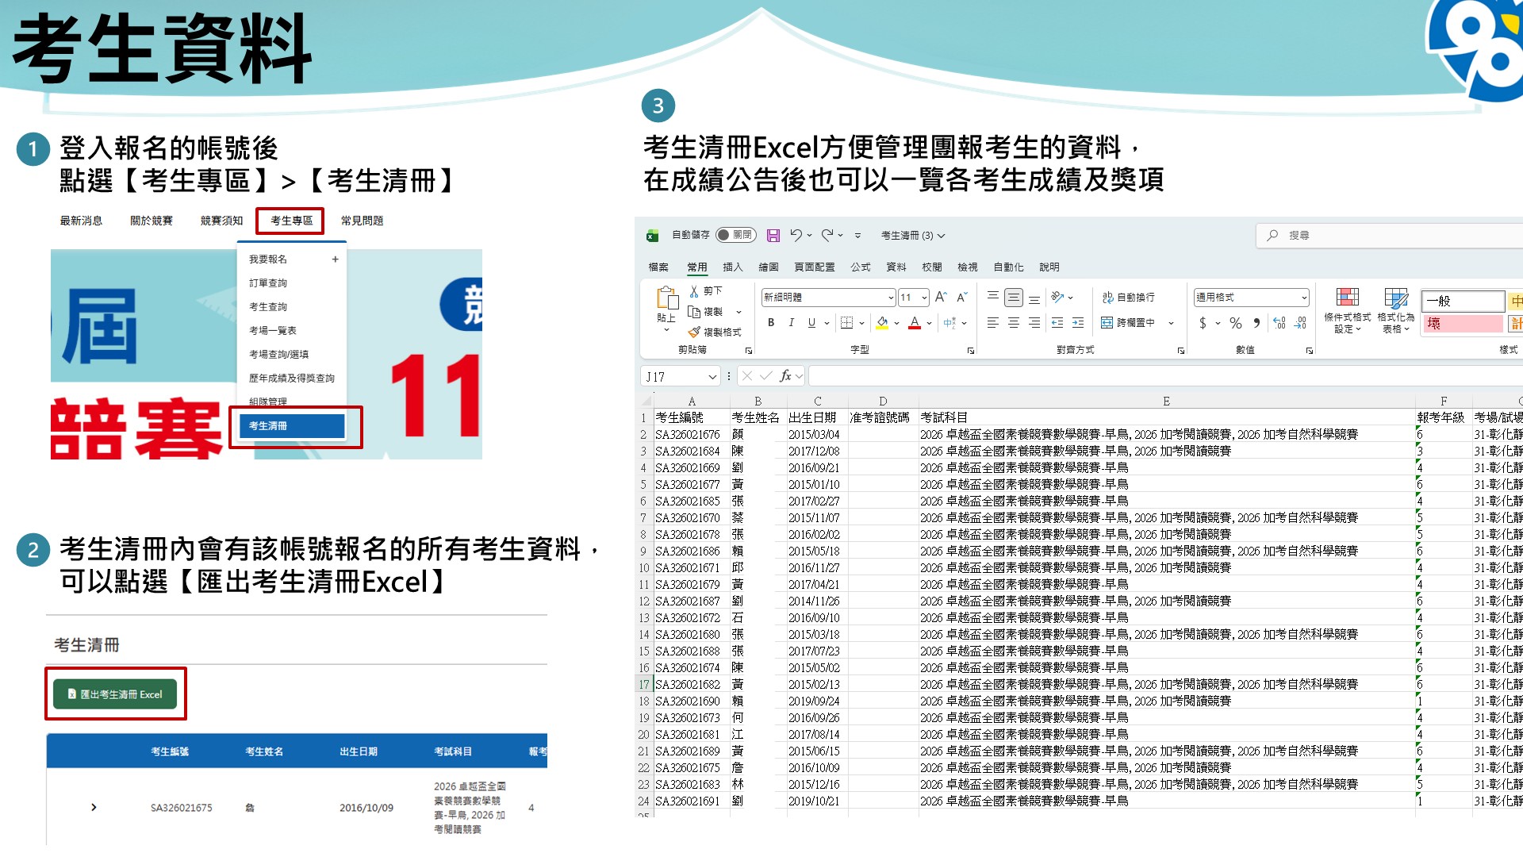The width and height of the screenshot is (1523, 857).
Task: Click 常見問題 in the website nav
Action: (362, 221)
